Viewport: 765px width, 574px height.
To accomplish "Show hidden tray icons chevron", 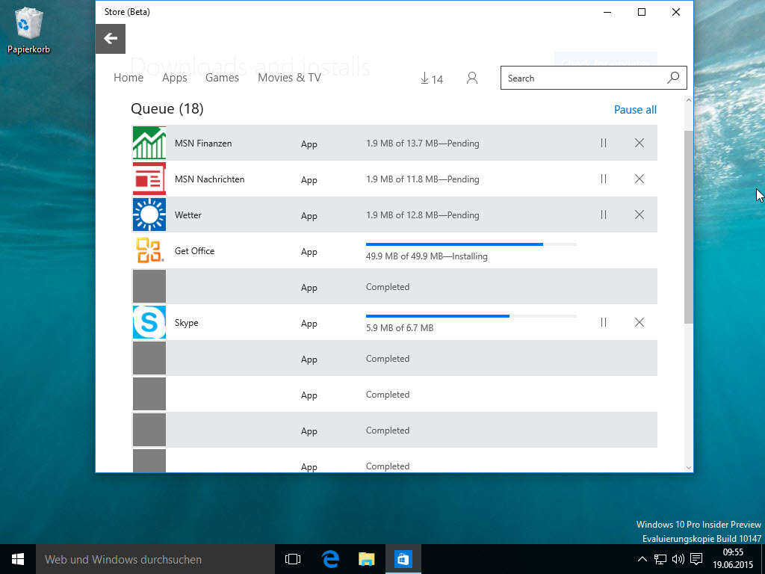I will [642, 559].
